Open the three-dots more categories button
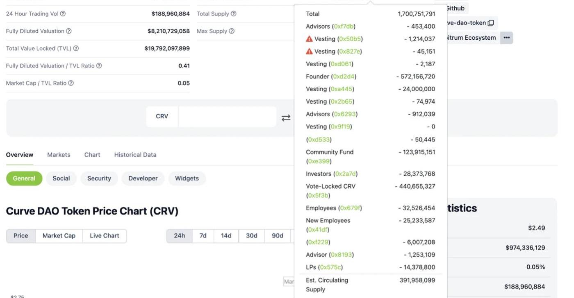The height and width of the screenshot is (298, 574). point(507,38)
